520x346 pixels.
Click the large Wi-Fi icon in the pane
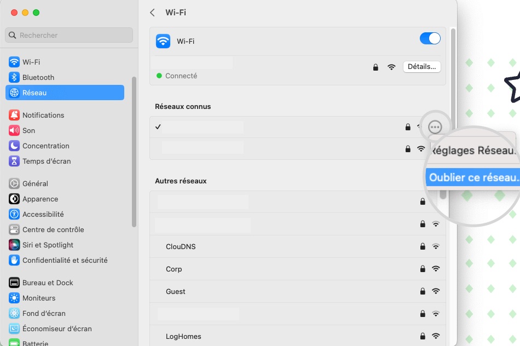pos(163,41)
